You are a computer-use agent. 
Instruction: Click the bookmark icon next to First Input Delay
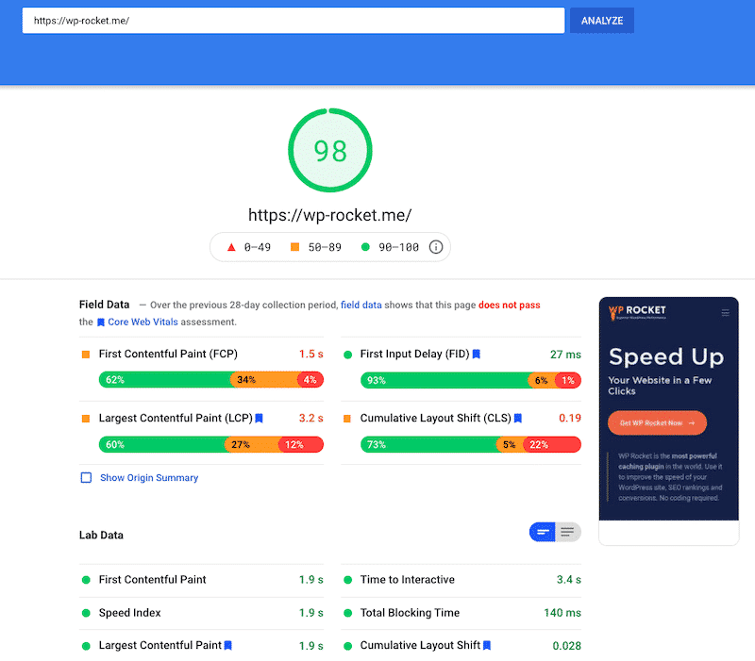click(477, 354)
